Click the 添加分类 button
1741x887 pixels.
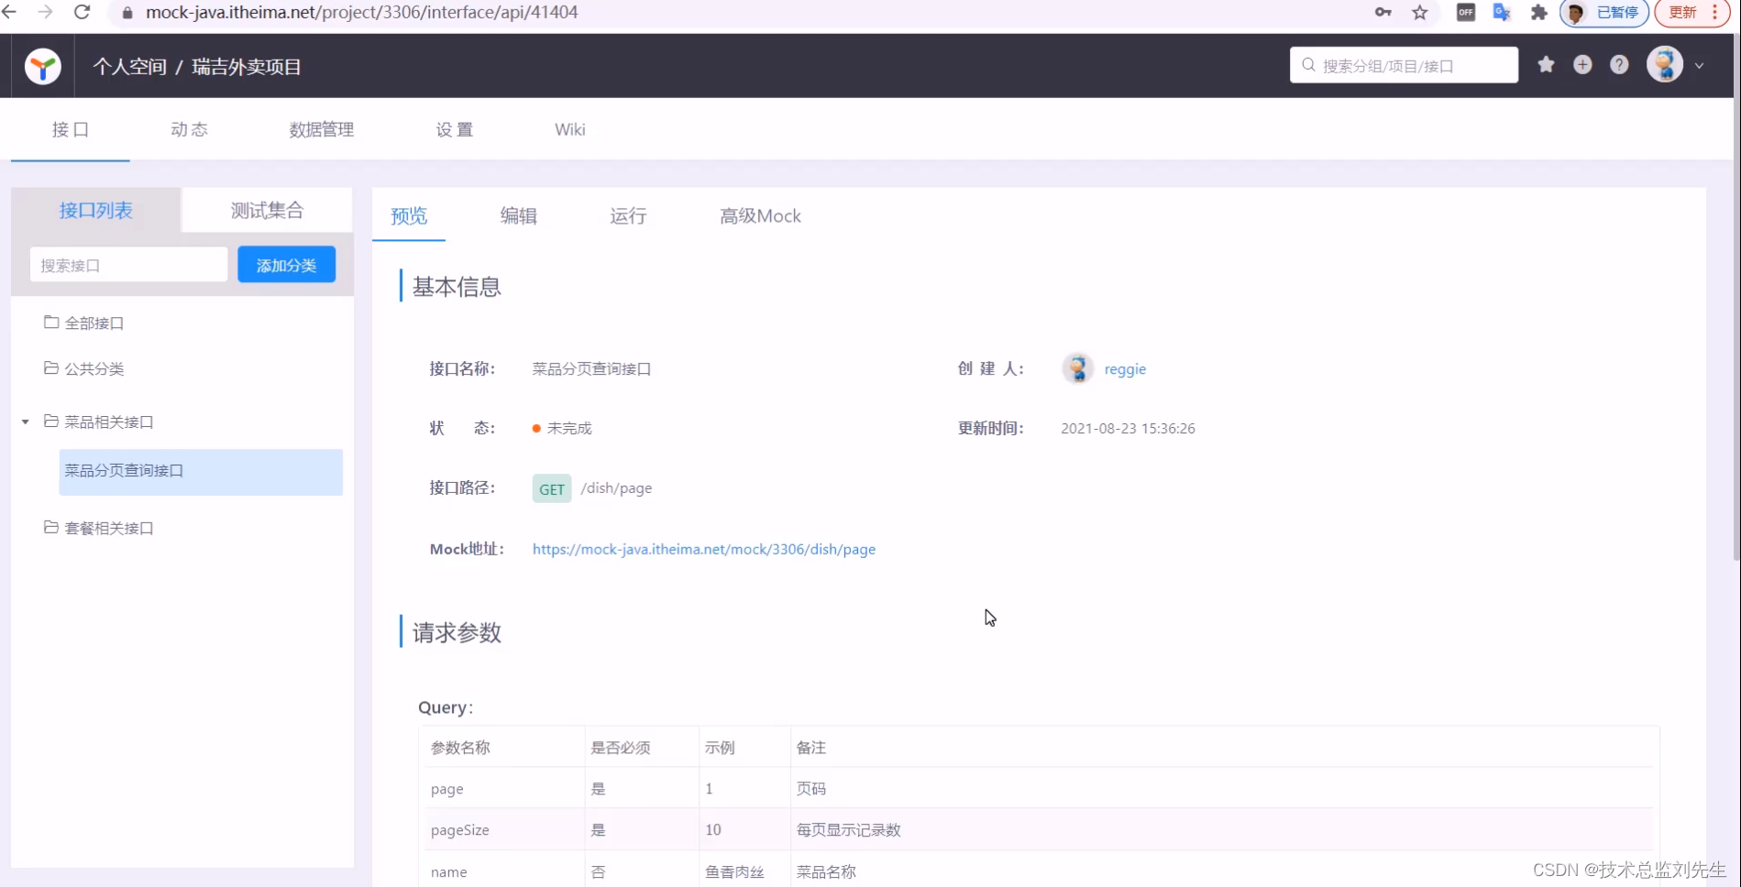tap(287, 265)
